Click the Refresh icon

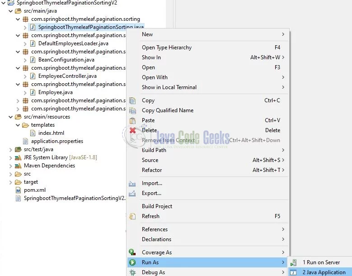coord(132,216)
